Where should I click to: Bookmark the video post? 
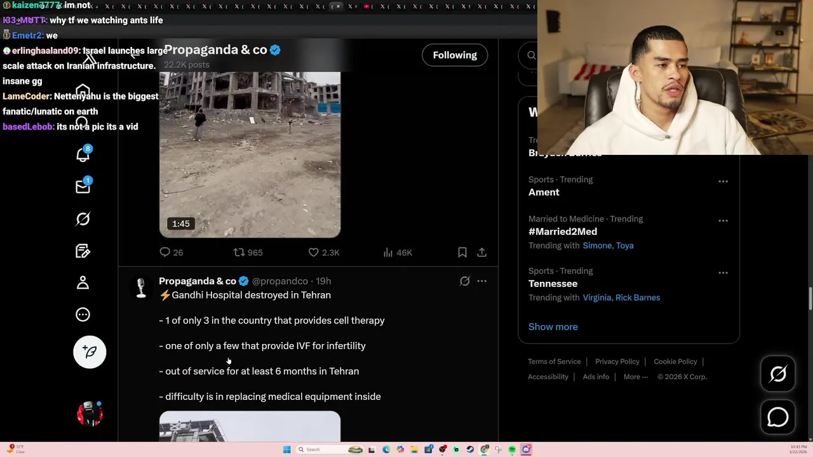[x=462, y=252]
